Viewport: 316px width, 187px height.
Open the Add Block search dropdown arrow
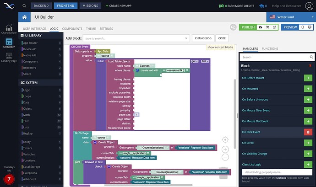(x=186, y=38)
